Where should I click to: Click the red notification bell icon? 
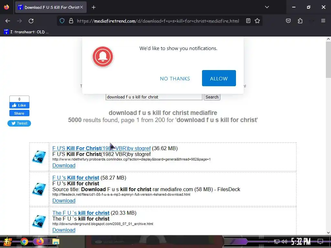click(103, 57)
